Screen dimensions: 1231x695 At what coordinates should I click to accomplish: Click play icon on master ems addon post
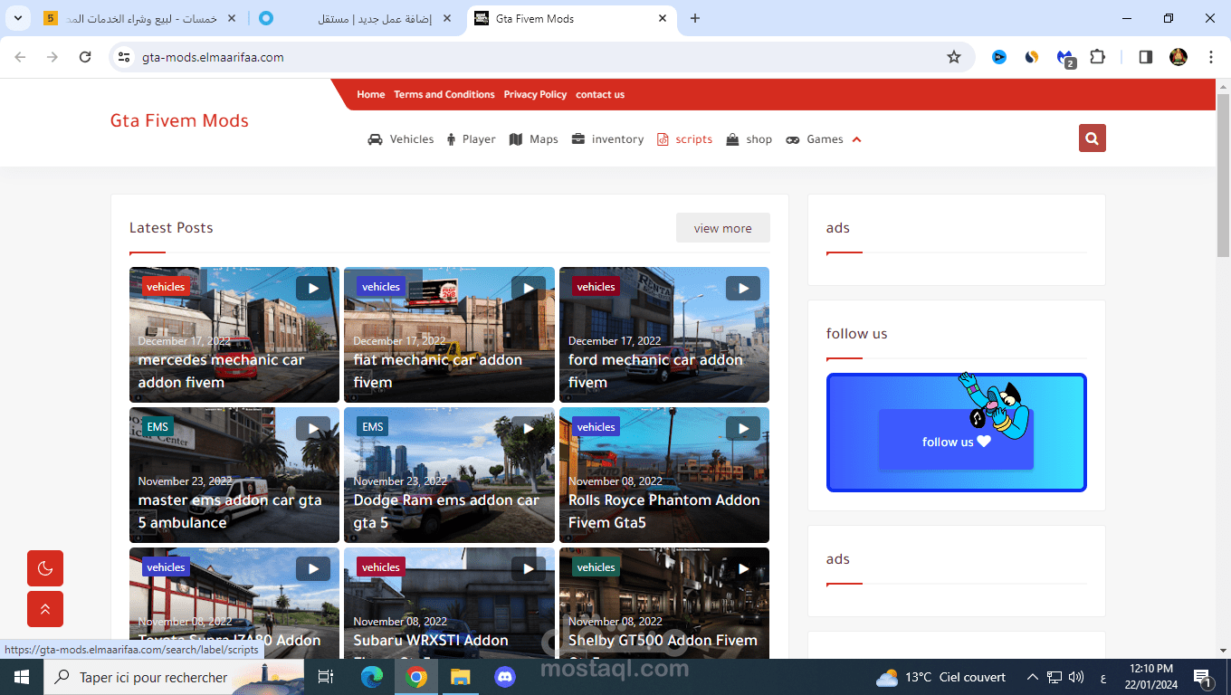[313, 428]
